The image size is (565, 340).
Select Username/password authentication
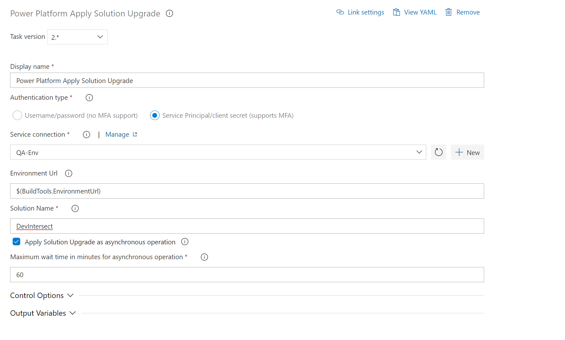pos(17,115)
